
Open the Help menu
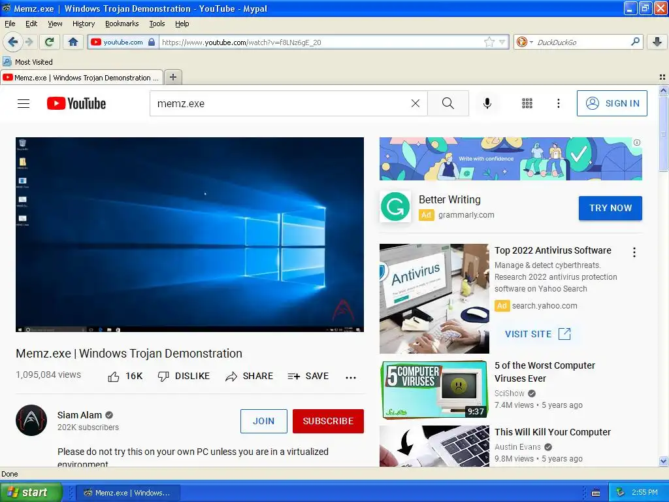point(182,24)
